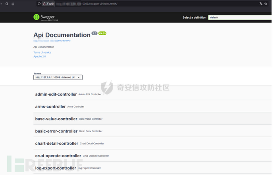Click the shield icon in address bar
Screen dimensions: 274x175
(x=39, y=4)
